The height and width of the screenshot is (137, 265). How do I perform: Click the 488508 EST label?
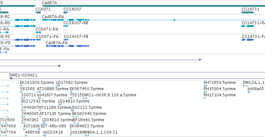point(32,132)
